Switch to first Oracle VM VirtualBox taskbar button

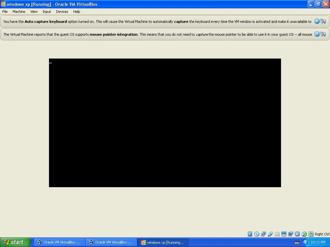point(59,242)
